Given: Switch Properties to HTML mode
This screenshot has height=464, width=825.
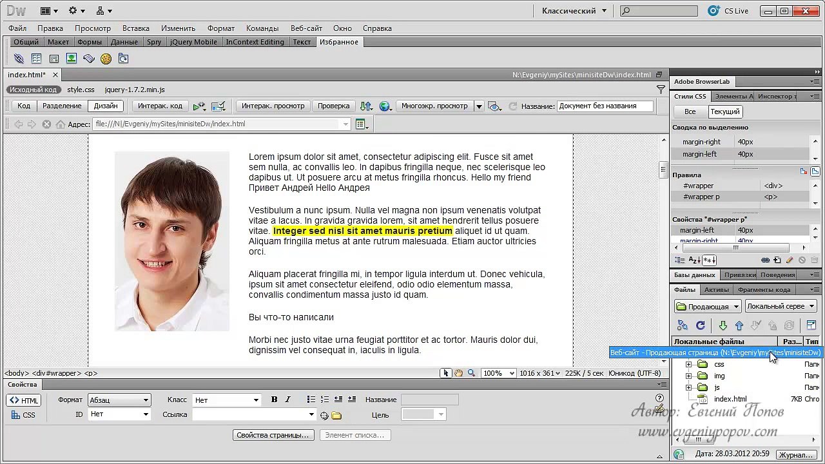Looking at the screenshot, I should tap(24, 400).
